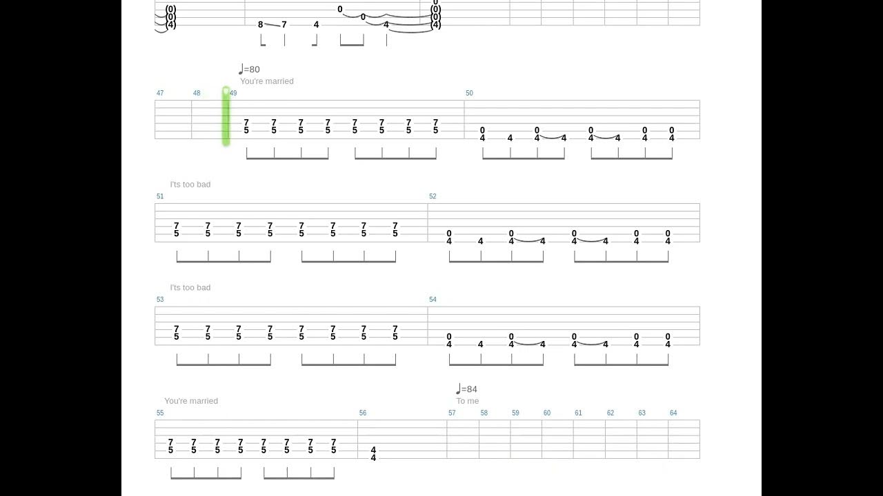Select the fret 8 note in the top staff

[260, 25]
